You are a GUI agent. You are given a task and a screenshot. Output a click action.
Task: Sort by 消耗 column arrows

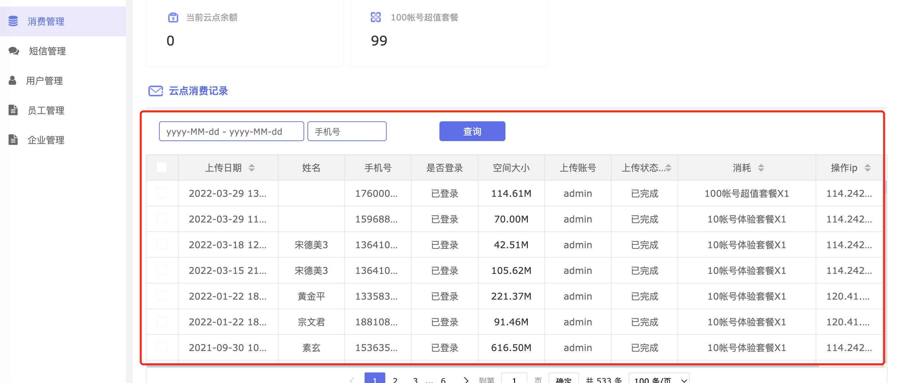coord(761,168)
